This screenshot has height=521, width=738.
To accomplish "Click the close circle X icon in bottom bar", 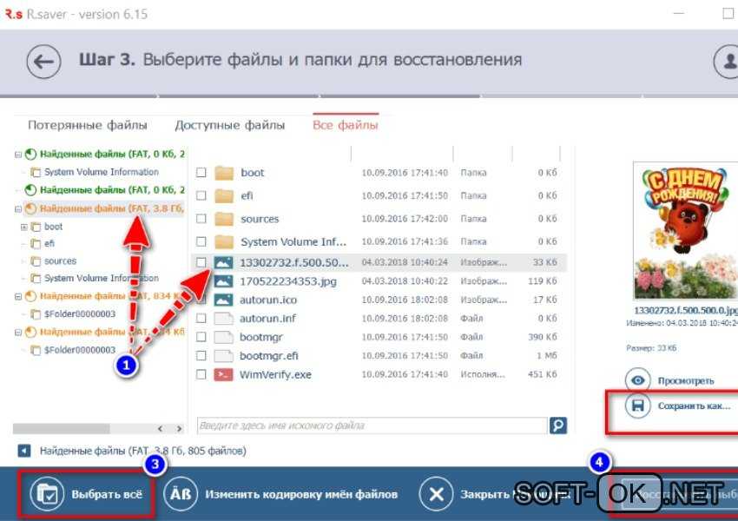I will pos(434,493).
